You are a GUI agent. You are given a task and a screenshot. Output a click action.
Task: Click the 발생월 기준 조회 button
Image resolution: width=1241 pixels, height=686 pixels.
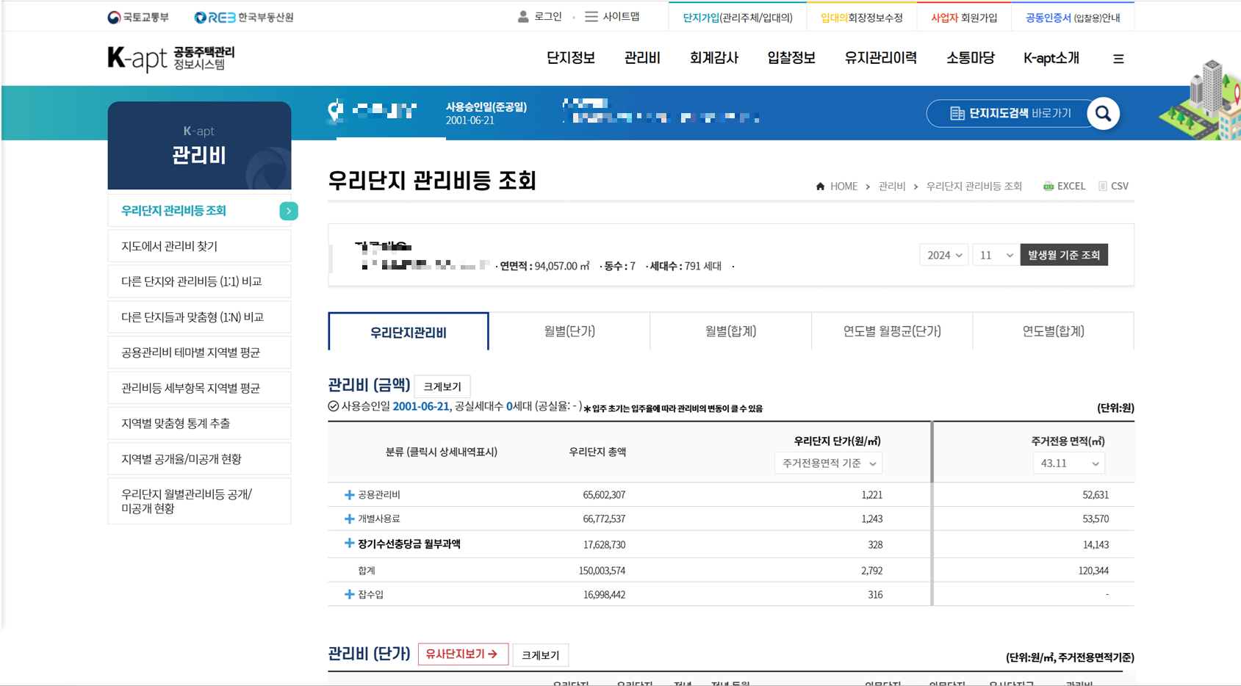1063,254
